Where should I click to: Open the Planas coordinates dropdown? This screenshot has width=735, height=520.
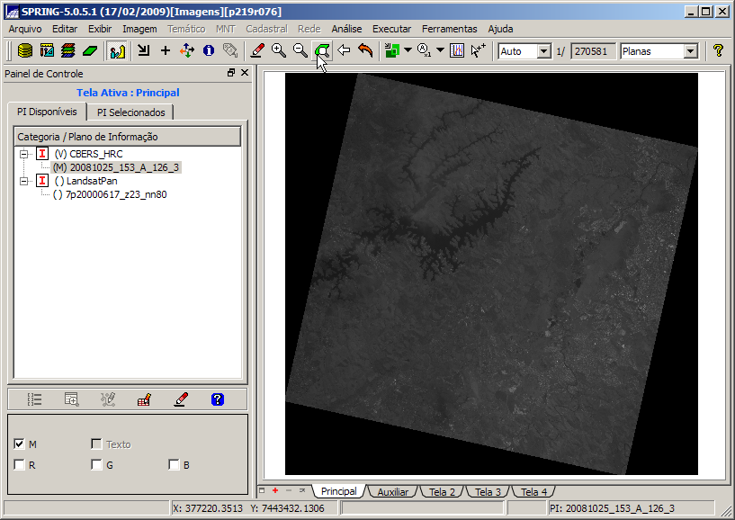[x=690, y=51]
